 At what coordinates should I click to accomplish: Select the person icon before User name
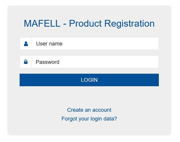(26, 44)
